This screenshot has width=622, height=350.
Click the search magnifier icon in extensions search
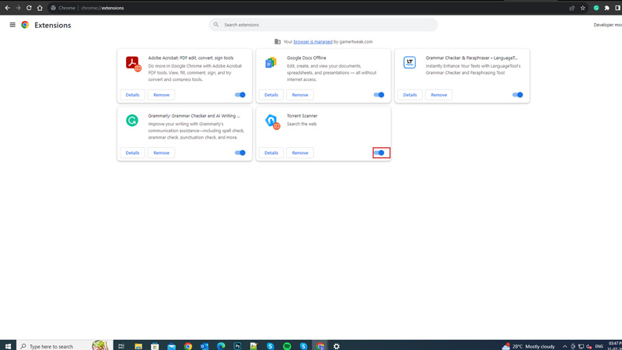click(216, 25)
